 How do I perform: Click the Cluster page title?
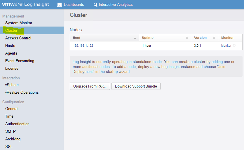tap(79, 15)
